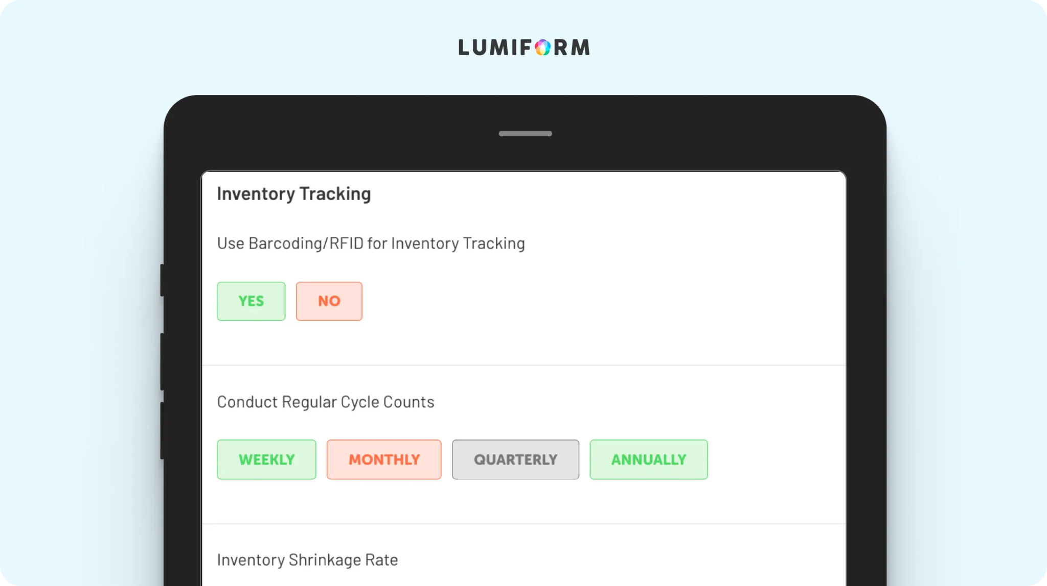The height and width of the screenshot is (586, 1047).
Task: Select NO for Barcoding/RFID tracking
Action: pos(329,301)
